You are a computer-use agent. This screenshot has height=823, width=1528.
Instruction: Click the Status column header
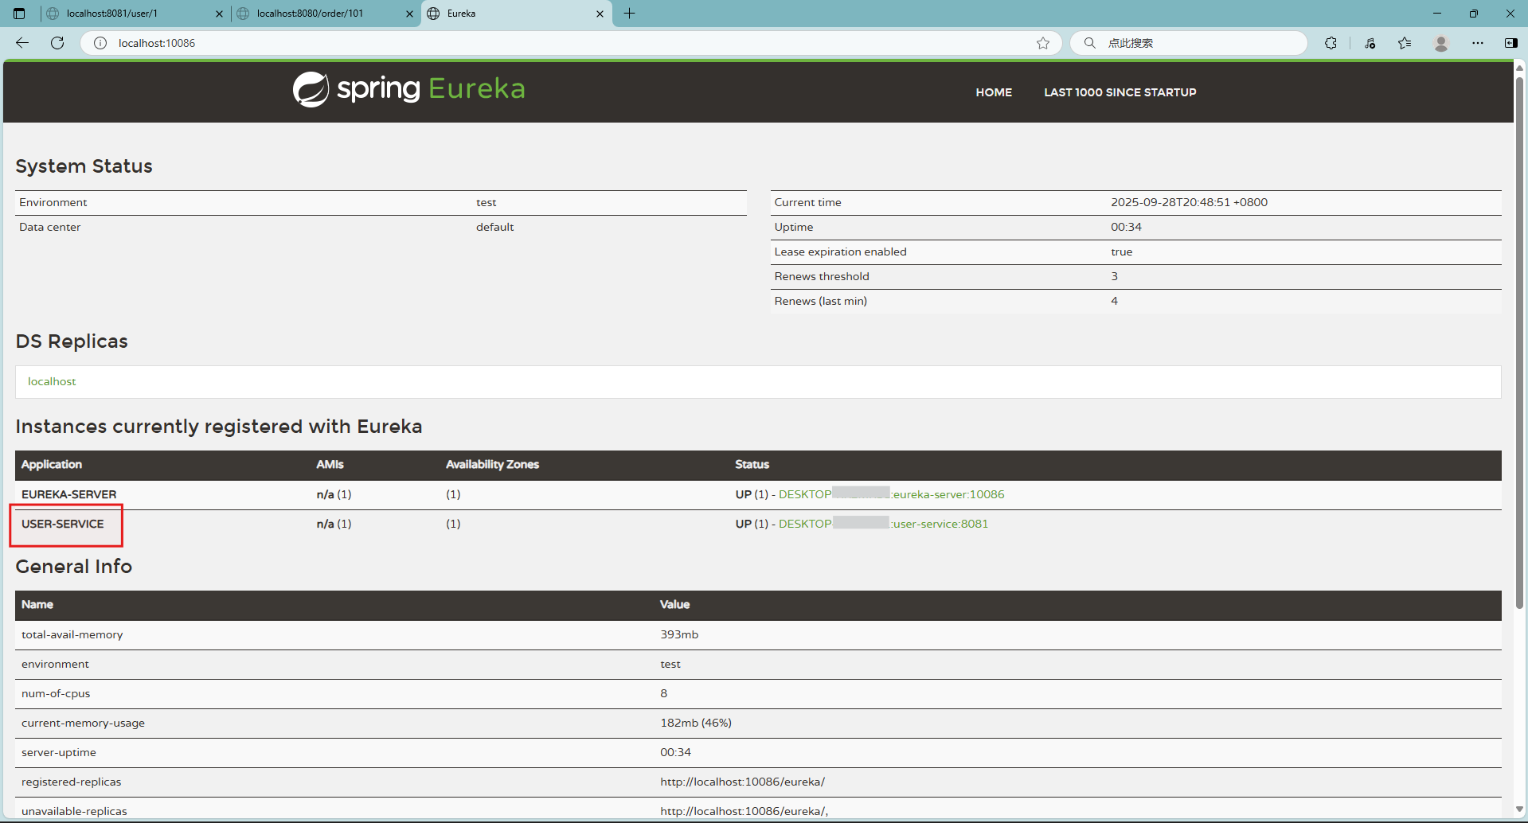[x=752, y=464]
